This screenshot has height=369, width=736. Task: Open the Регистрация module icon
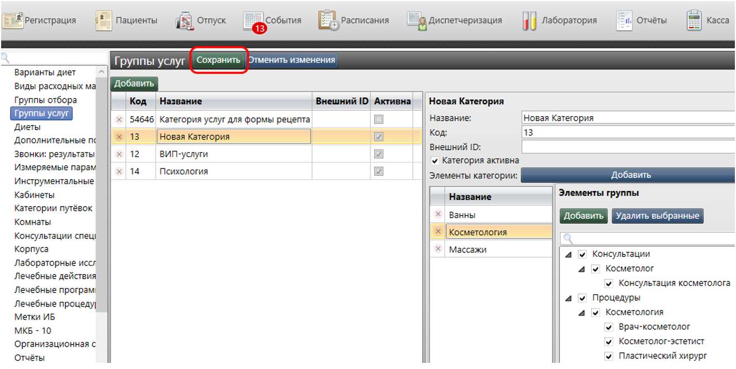click(13, 20)
